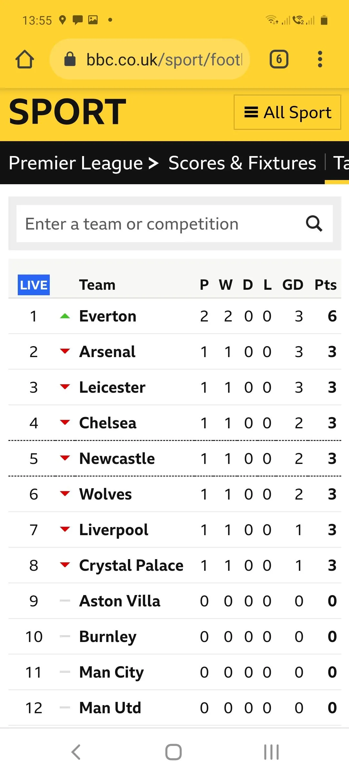Open the All Sport menu

pos(287,112)
